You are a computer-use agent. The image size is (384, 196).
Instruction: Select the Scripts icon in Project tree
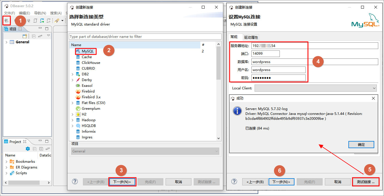point(12,173)
